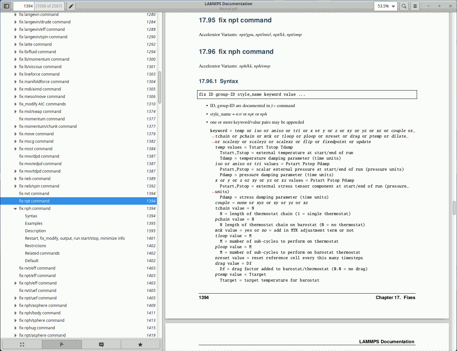The height and width of the screenshot is (351, 457).
Task: Follow the npt/intel accelerator variant link
Action: click(x=263, y=35)
